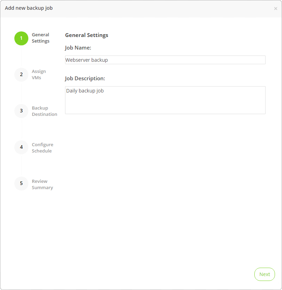Click the step 3 circle icon
Viewport: 282px width, 290px height.
pos(21,111)
